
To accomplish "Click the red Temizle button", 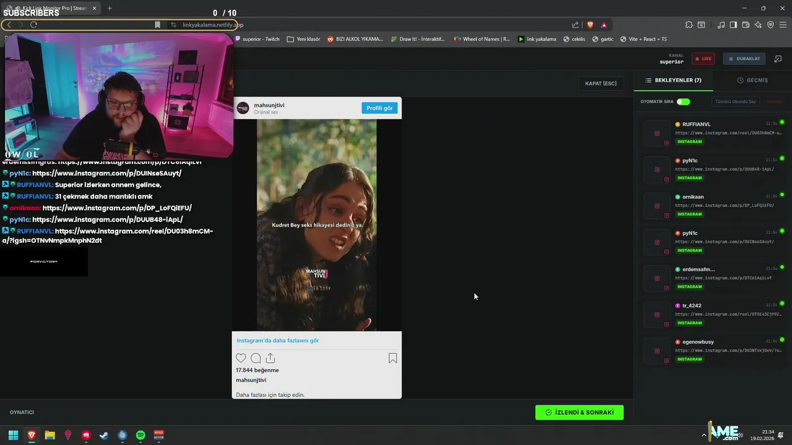I will click(x=774, y=101).
